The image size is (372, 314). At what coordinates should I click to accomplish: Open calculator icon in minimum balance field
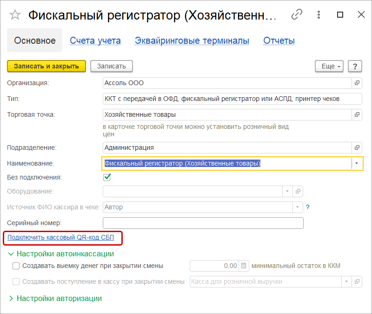tap(244, 266)
